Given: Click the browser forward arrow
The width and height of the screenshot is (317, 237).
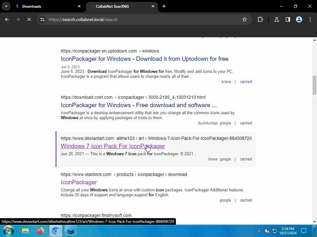Looking at the screenshot, I should (18, 19).
